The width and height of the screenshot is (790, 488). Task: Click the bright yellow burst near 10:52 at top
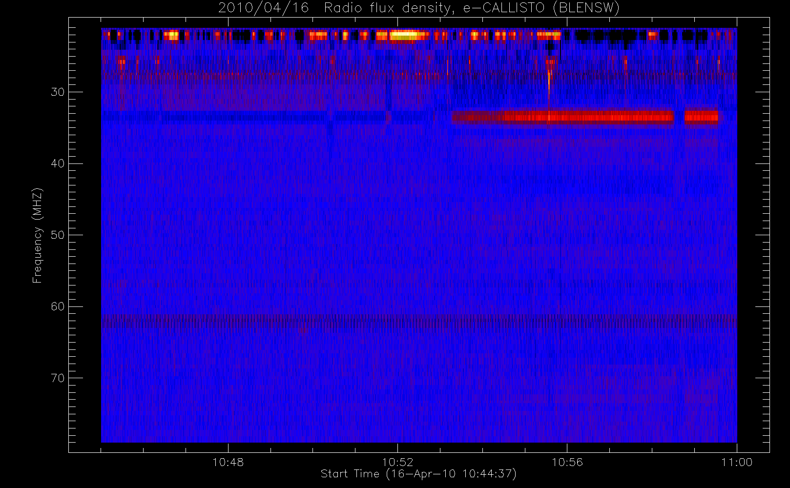coord(404,36)
